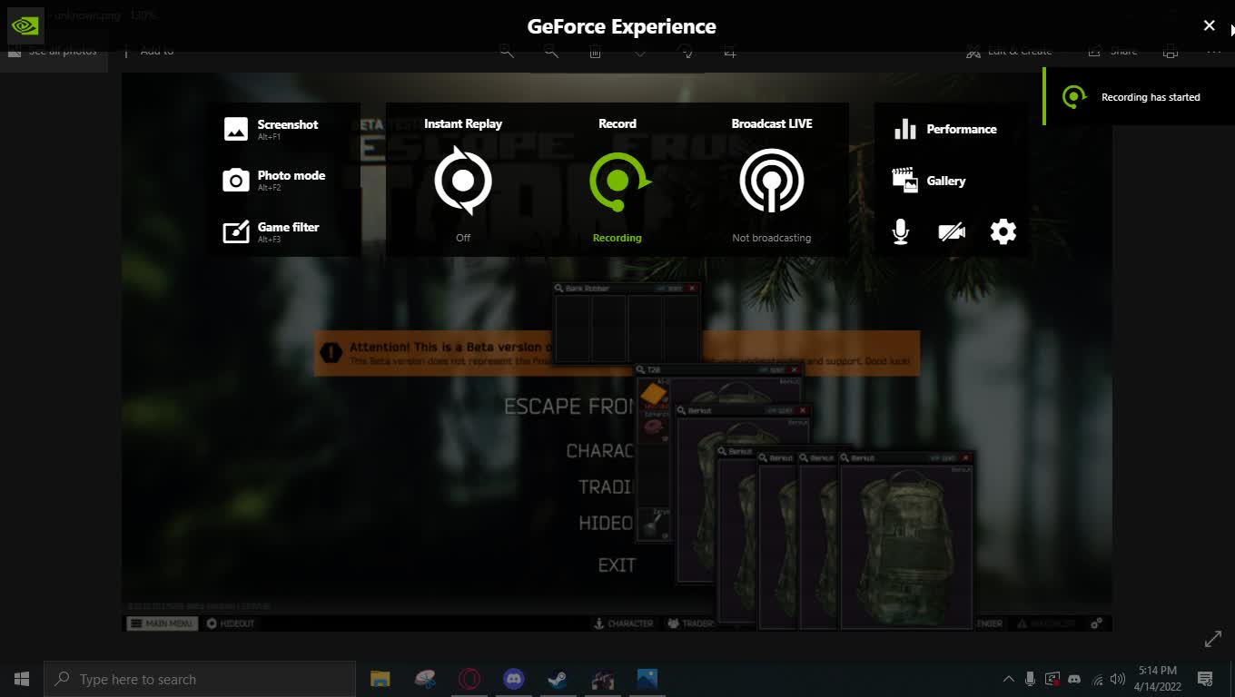The image size is (1235, 697).
Task: Open the Gallery
Action: coord(929,181)
